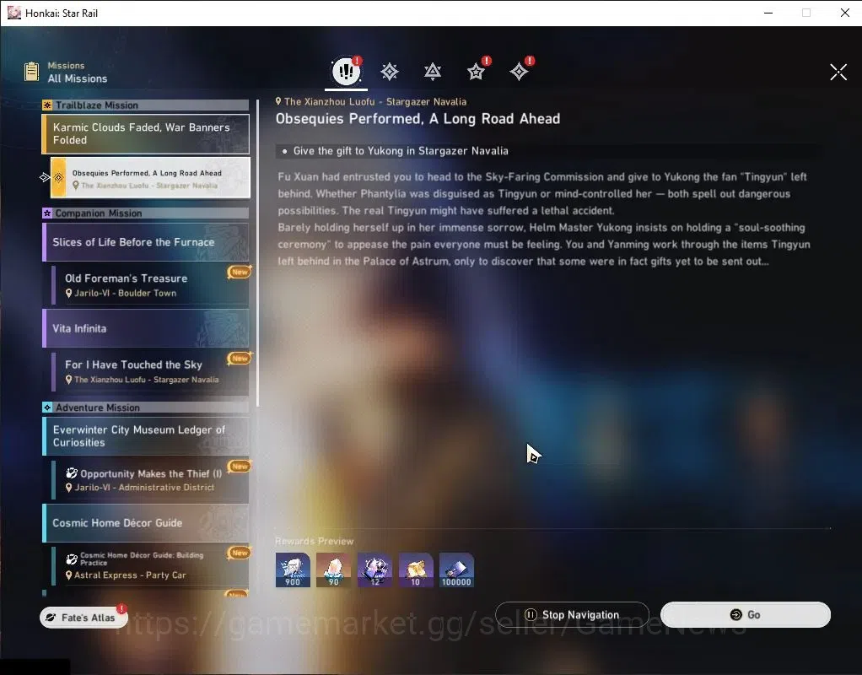Click the location pin next to Jarilo-VI - Boulder Town
Image resolution: width=862 pixels, height=675 pixels.
68,294
